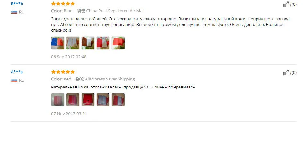This screenshot has width=305, height=143.
Task: Open fourth thumbnail in A***a's review
Action: [103, 100]
